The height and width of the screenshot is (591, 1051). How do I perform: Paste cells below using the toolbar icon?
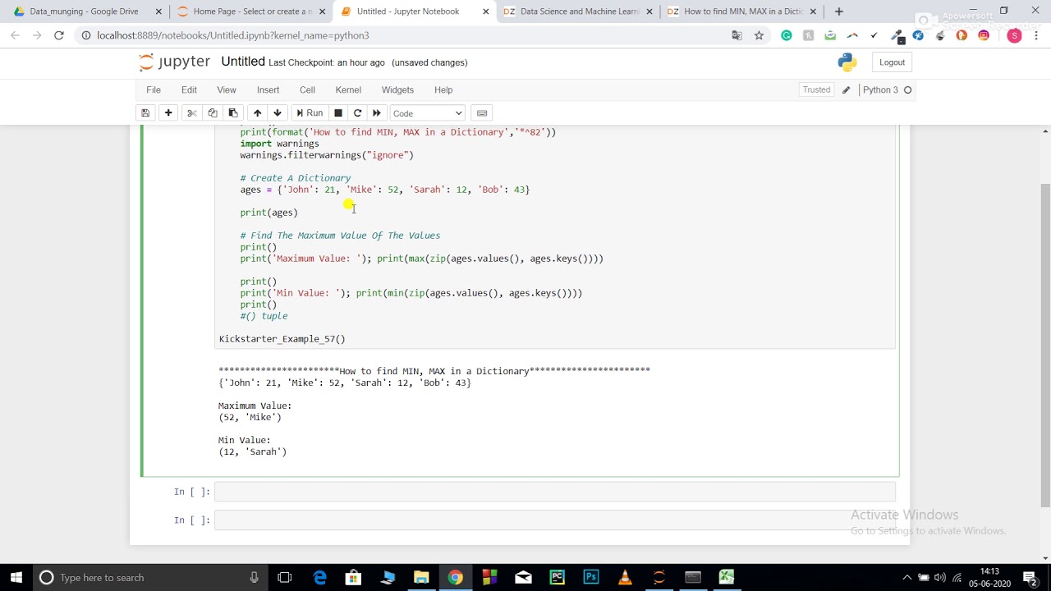pos(233,113)
